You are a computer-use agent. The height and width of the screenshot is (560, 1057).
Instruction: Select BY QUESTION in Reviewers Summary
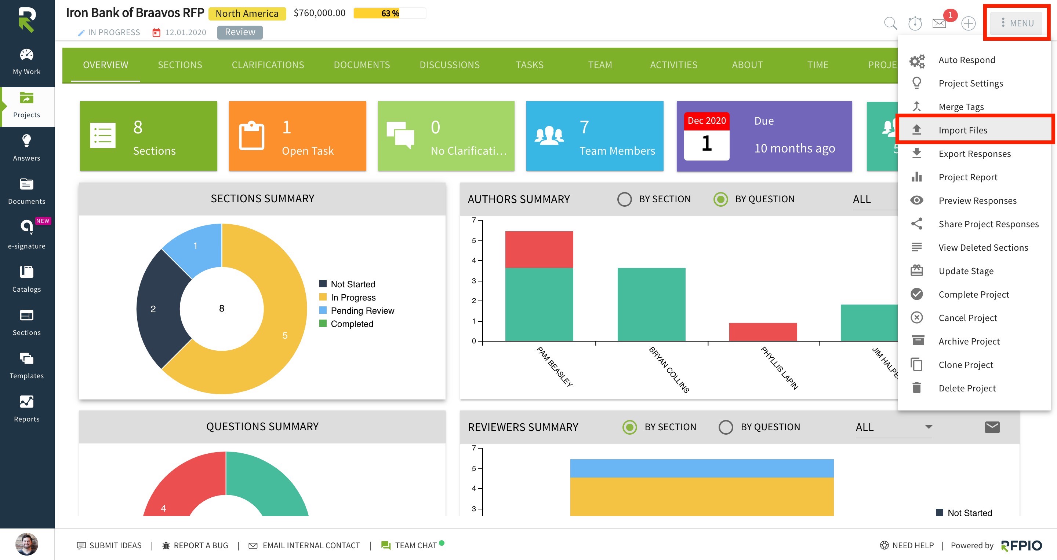[x=726, y=427]
